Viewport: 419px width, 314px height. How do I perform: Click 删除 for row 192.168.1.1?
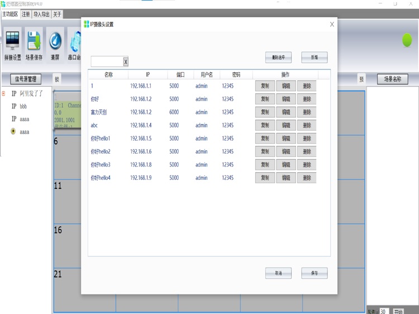[307, 86]
